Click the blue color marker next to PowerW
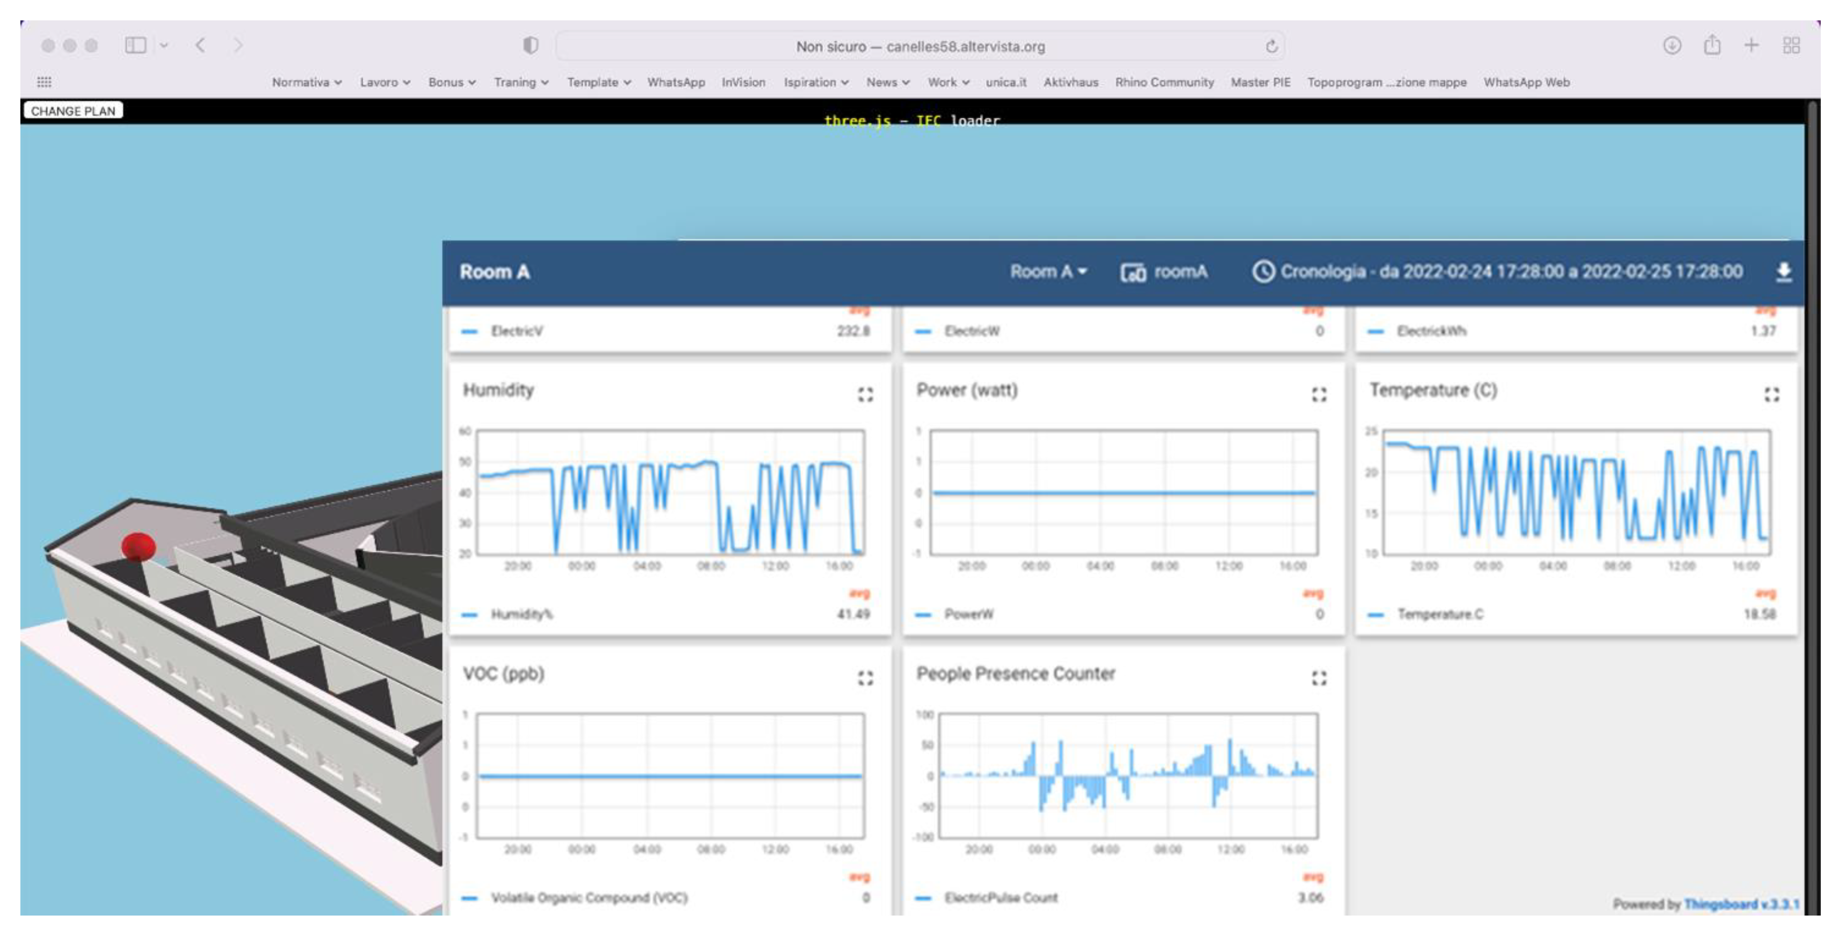Image resolution: width=1846 pixels, height=937 pixels. (x=924, y=614)
